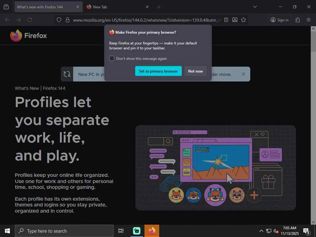Go back with the back arrow
Image resolution: width=316 pixels, height=237 pixels.
pos(7,20)
